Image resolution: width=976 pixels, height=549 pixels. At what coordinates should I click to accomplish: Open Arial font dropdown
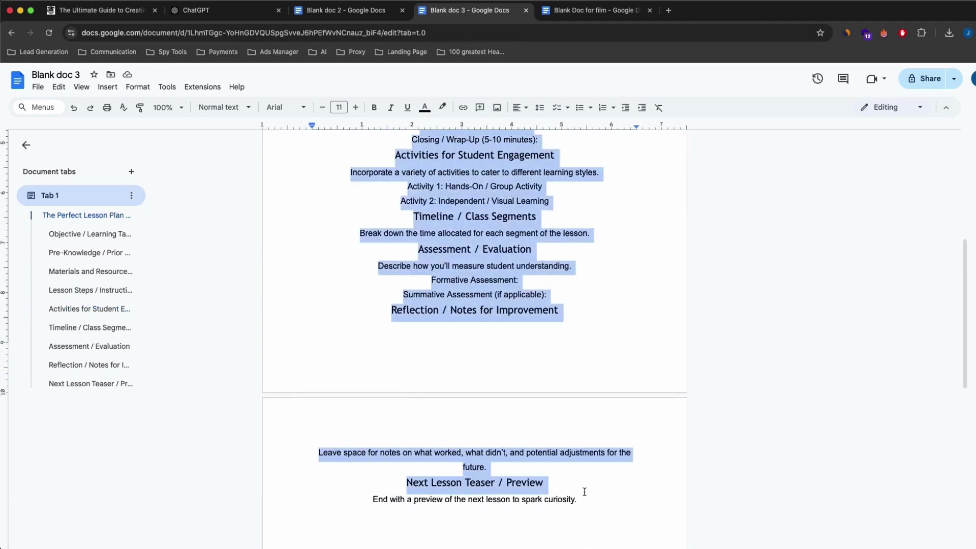286,107
